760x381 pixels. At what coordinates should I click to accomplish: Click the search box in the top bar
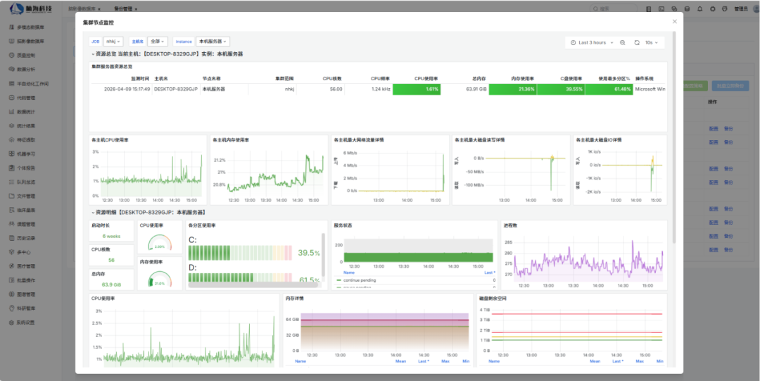tap(614, 8)
